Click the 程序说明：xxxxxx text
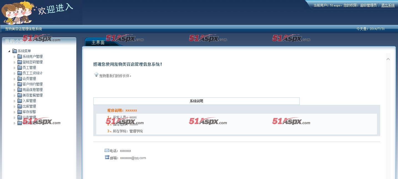 (122, 110)
